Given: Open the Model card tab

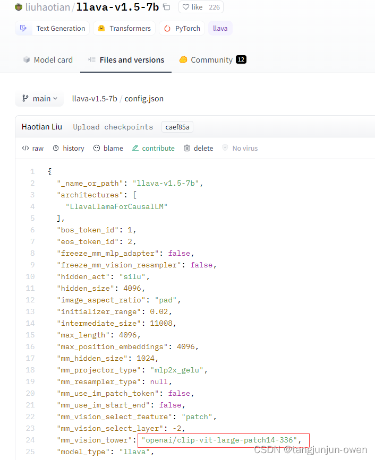Looking at the screenshot, I should pyautogui.click(x=48, y=60).
